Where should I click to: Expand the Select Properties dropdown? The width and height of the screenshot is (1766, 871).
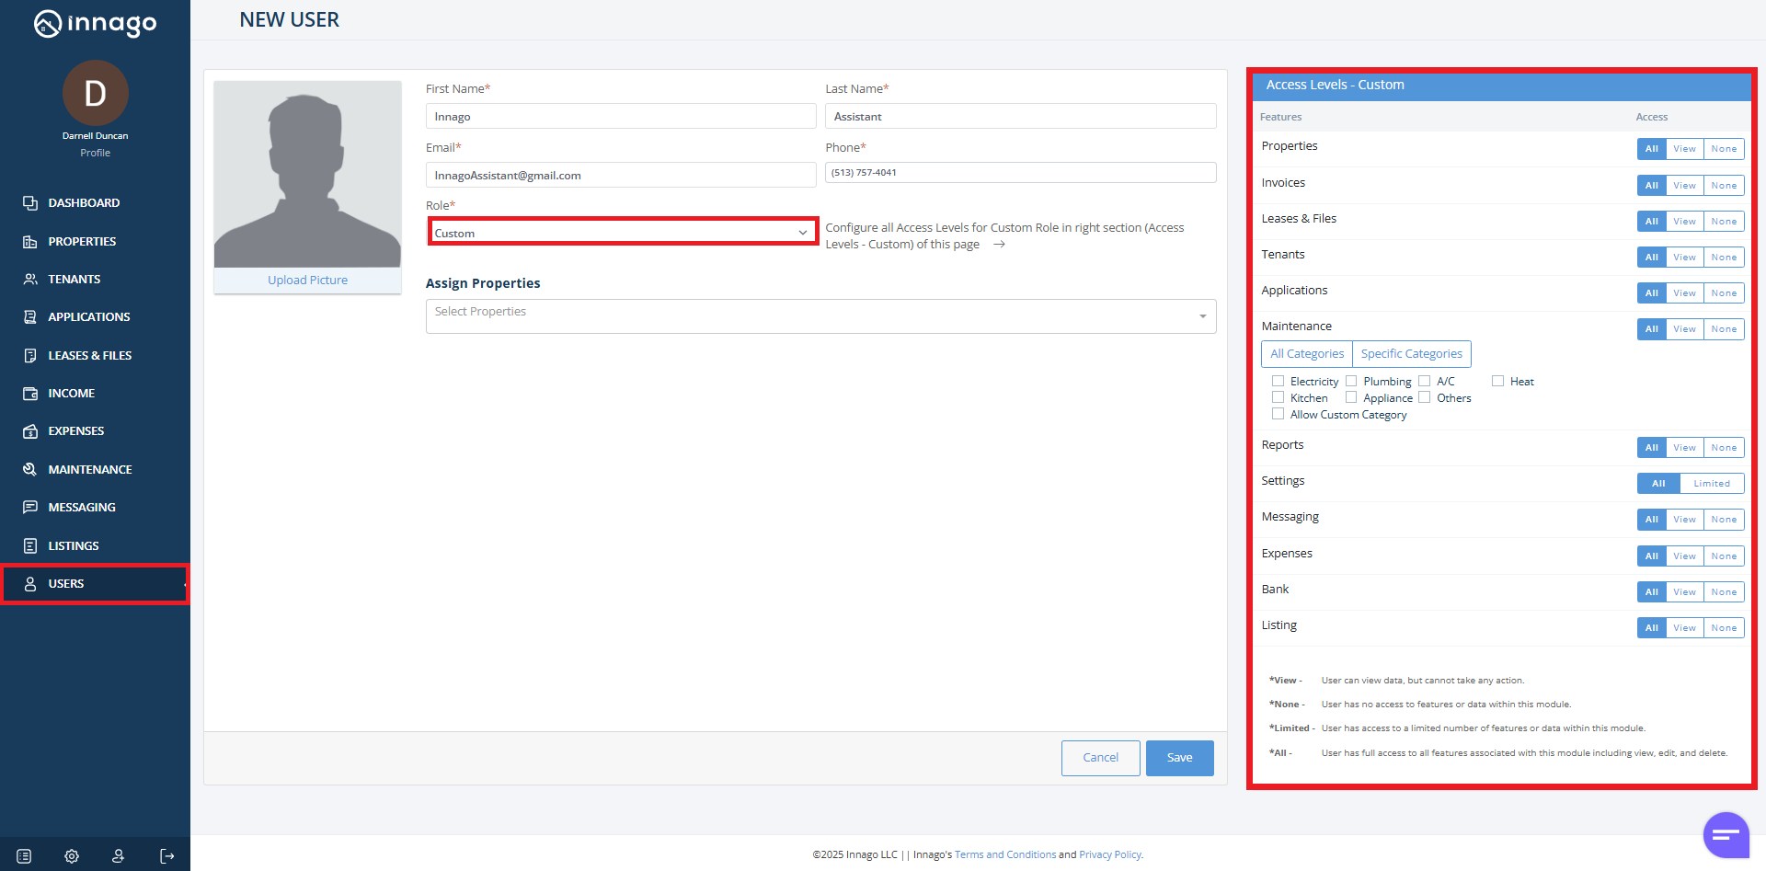820,315
